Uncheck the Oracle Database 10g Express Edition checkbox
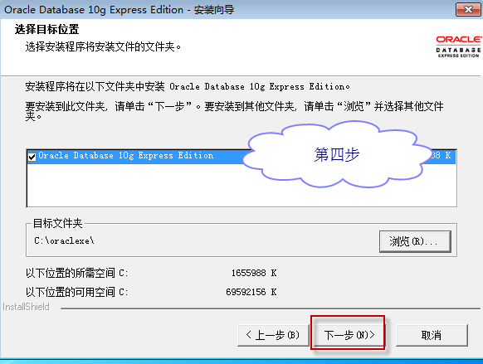This screenshot has width=483, height=364. (32, 157)
